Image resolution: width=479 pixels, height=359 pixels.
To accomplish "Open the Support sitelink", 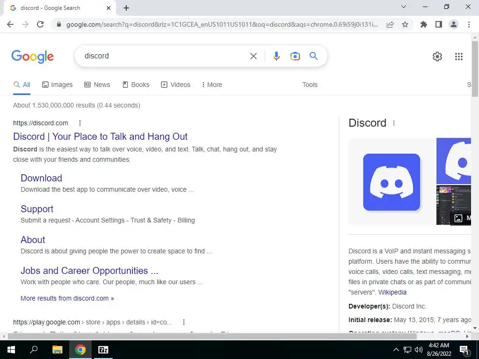I will pyautogui.click(x=37, y=209).
